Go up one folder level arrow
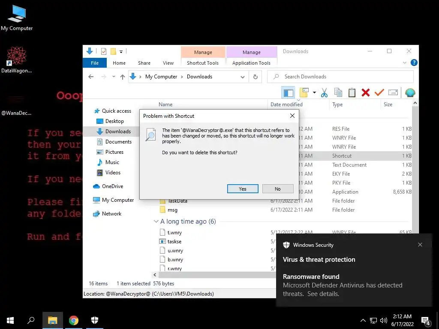This screenshot has height=329, width=439. (122, 77)
